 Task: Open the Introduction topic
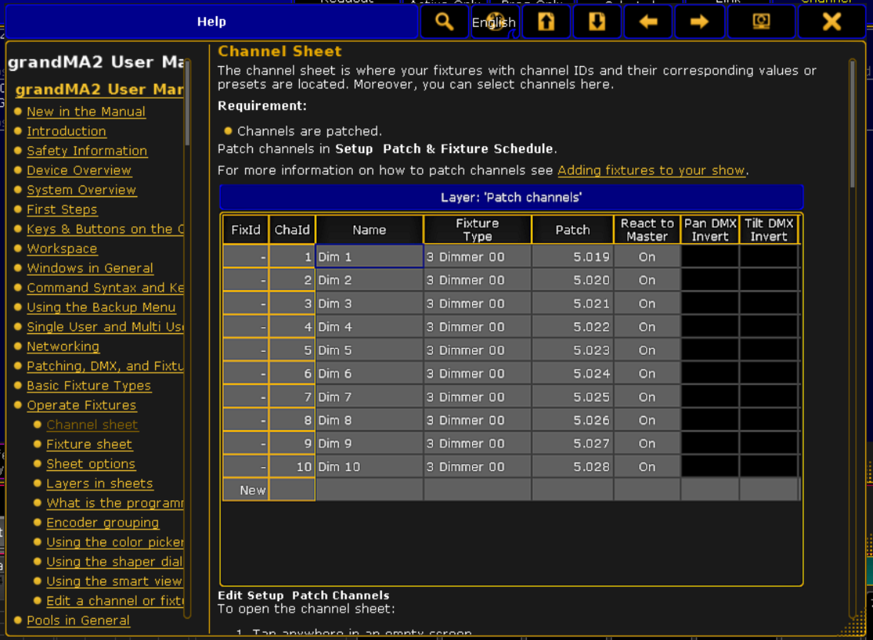click(66, 131)
